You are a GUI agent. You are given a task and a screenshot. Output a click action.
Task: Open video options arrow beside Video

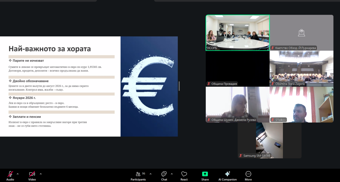41,174
